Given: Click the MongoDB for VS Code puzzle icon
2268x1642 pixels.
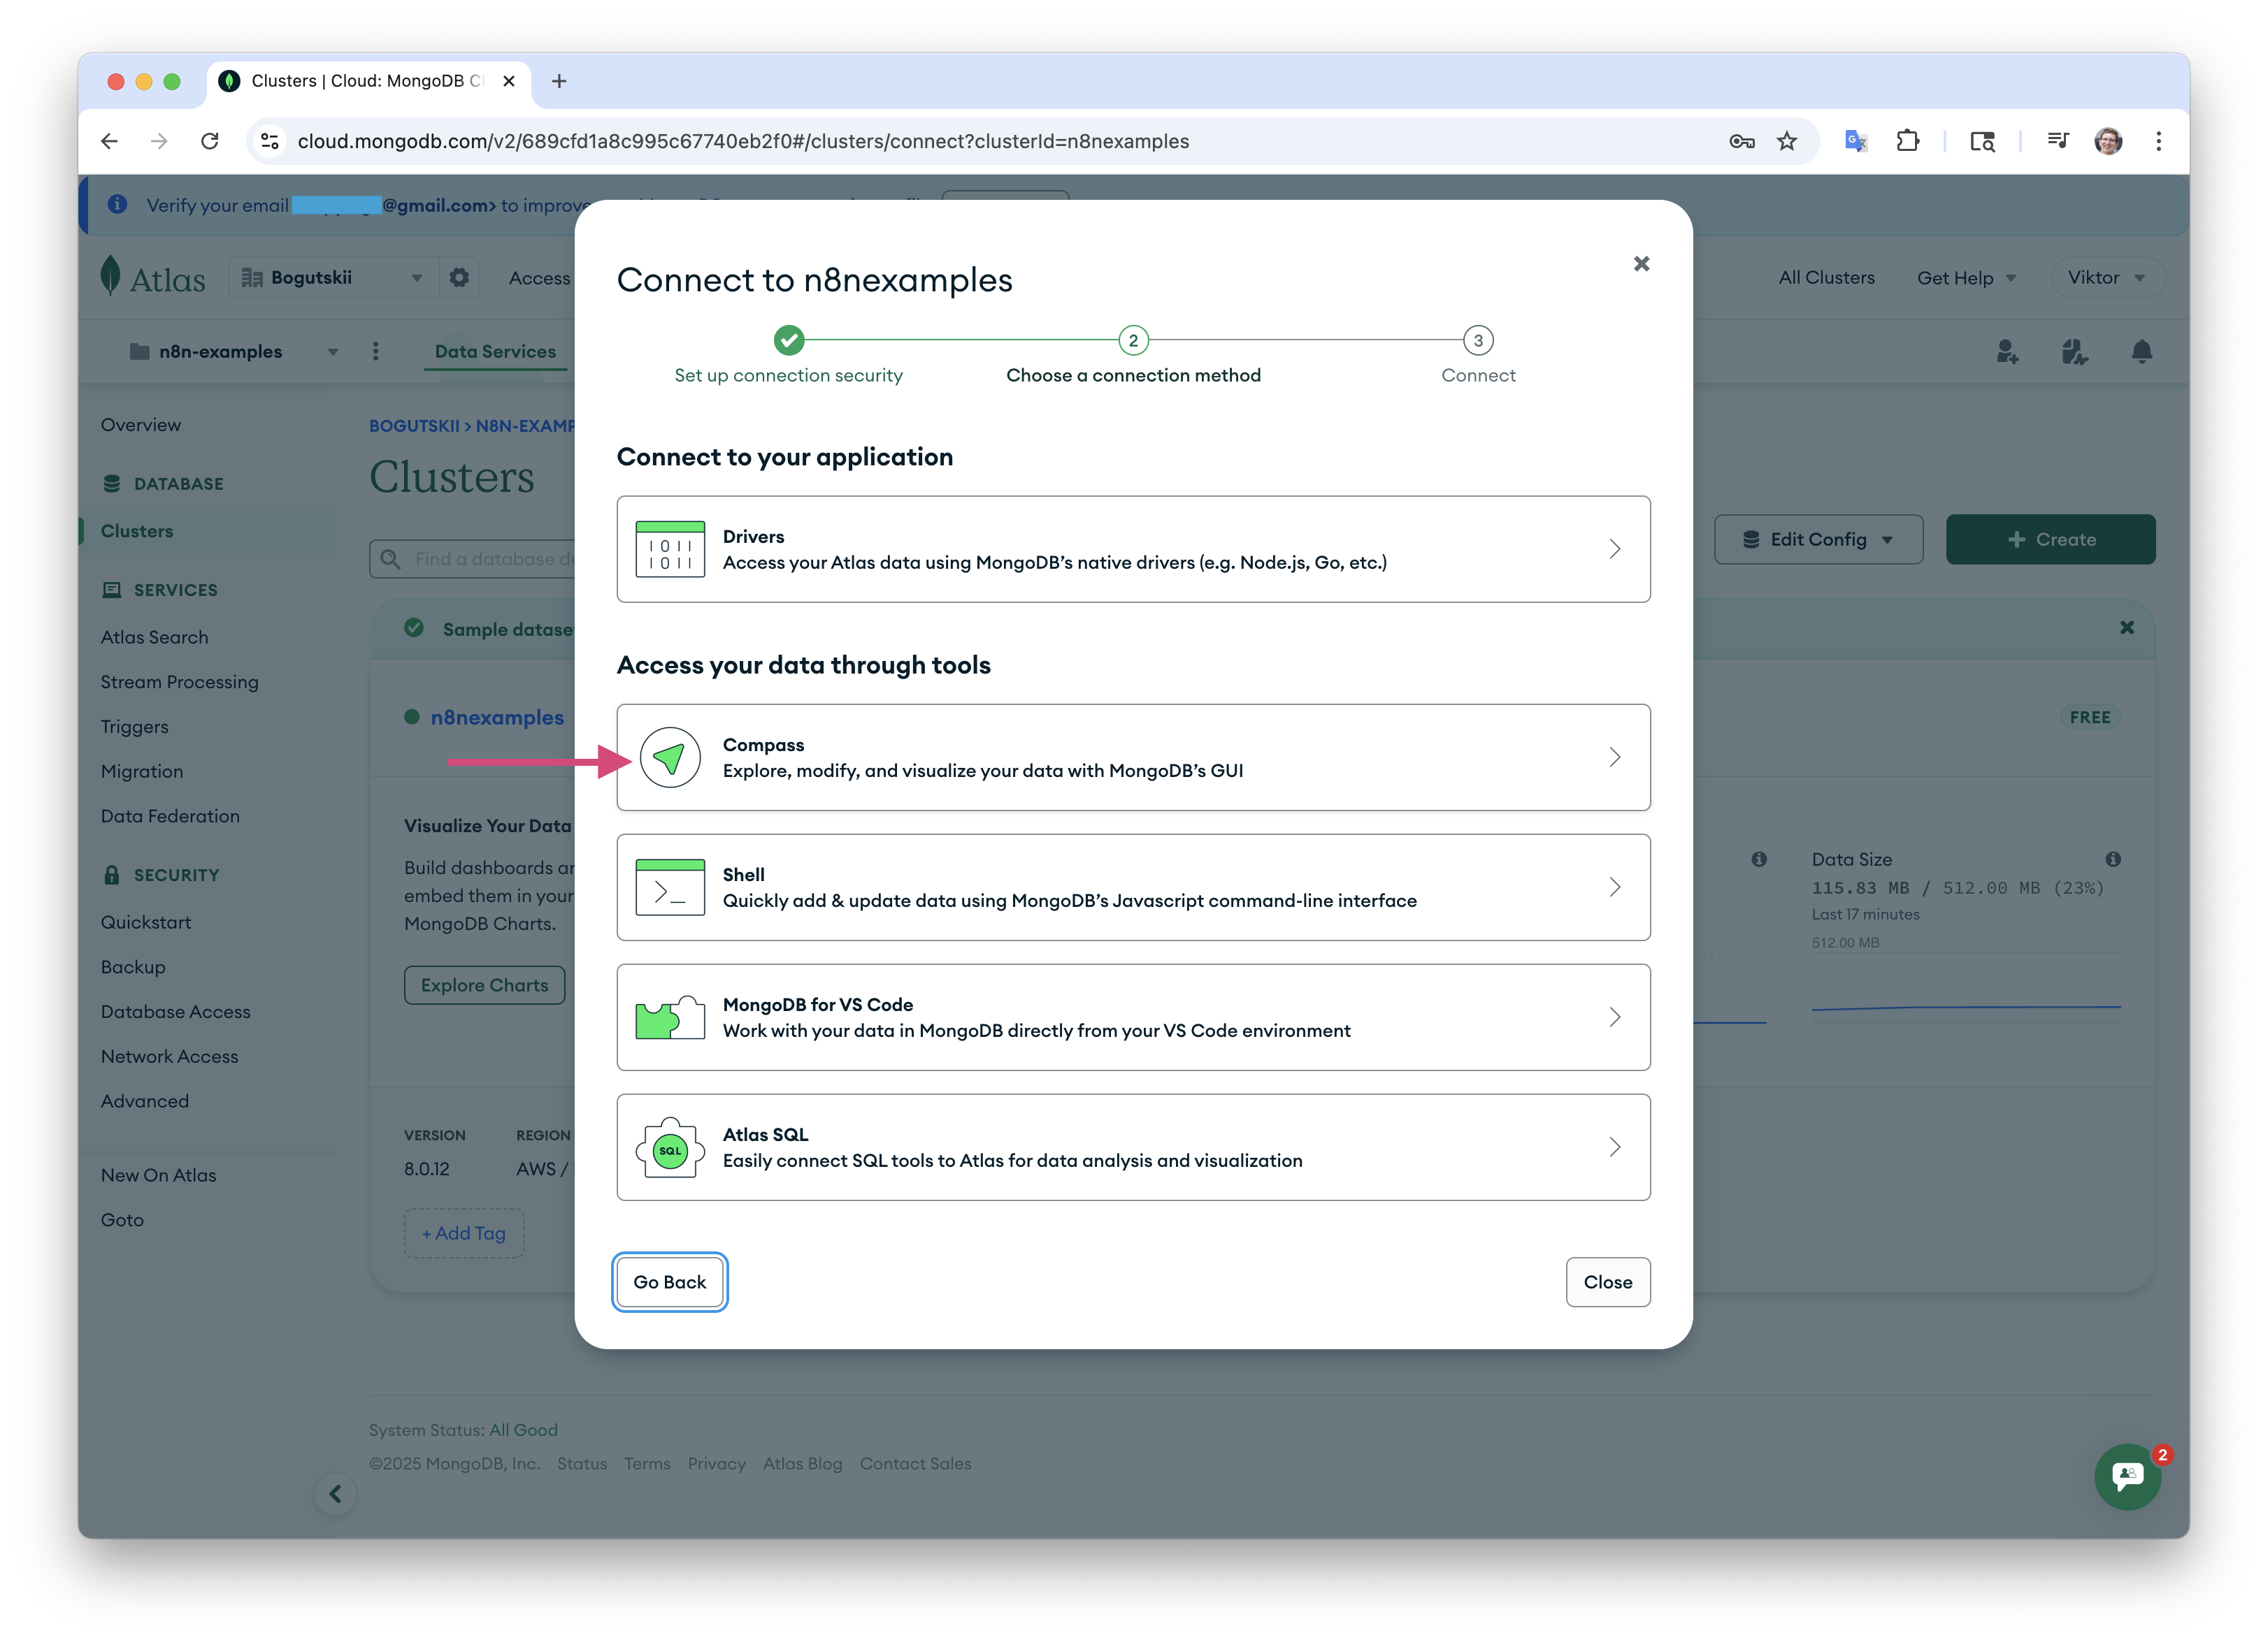Looking at the screenshot, I should coord(669,1017).
